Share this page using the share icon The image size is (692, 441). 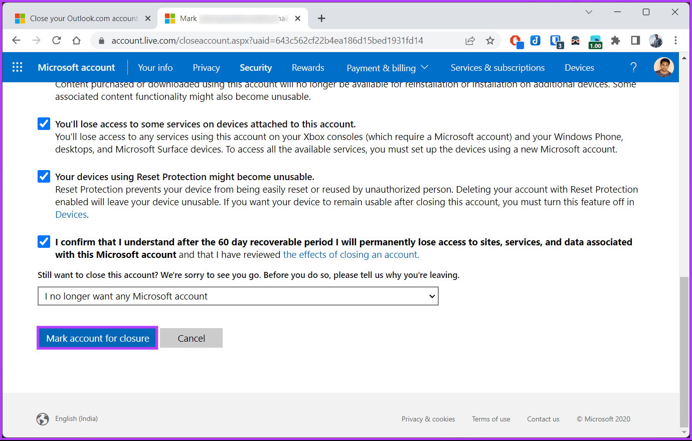click(x=470, y=41)
